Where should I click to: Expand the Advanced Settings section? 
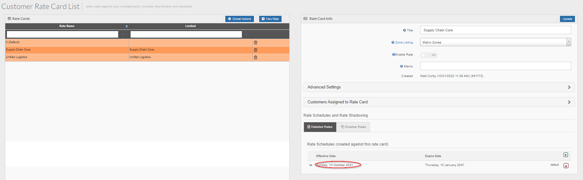439,87
